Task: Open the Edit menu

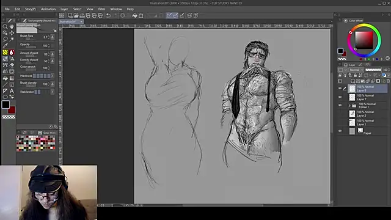Action: tap(17, 9)
